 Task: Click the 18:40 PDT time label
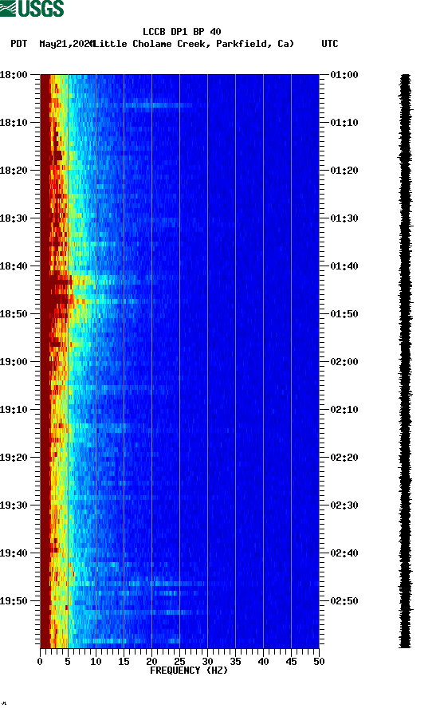(14, 266)
